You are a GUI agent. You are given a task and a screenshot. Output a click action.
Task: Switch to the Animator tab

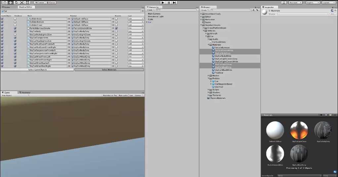pos(26,93)
